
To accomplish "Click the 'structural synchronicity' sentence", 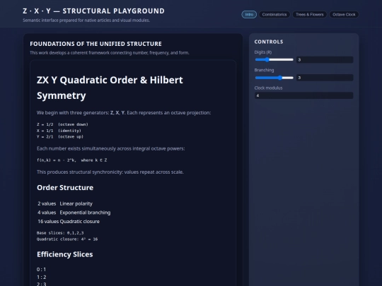I will tap(110, 172).
